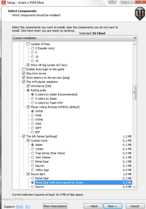146x209 pixels.
Task: Select the Rating scale radio option
Action: [28, 90]
